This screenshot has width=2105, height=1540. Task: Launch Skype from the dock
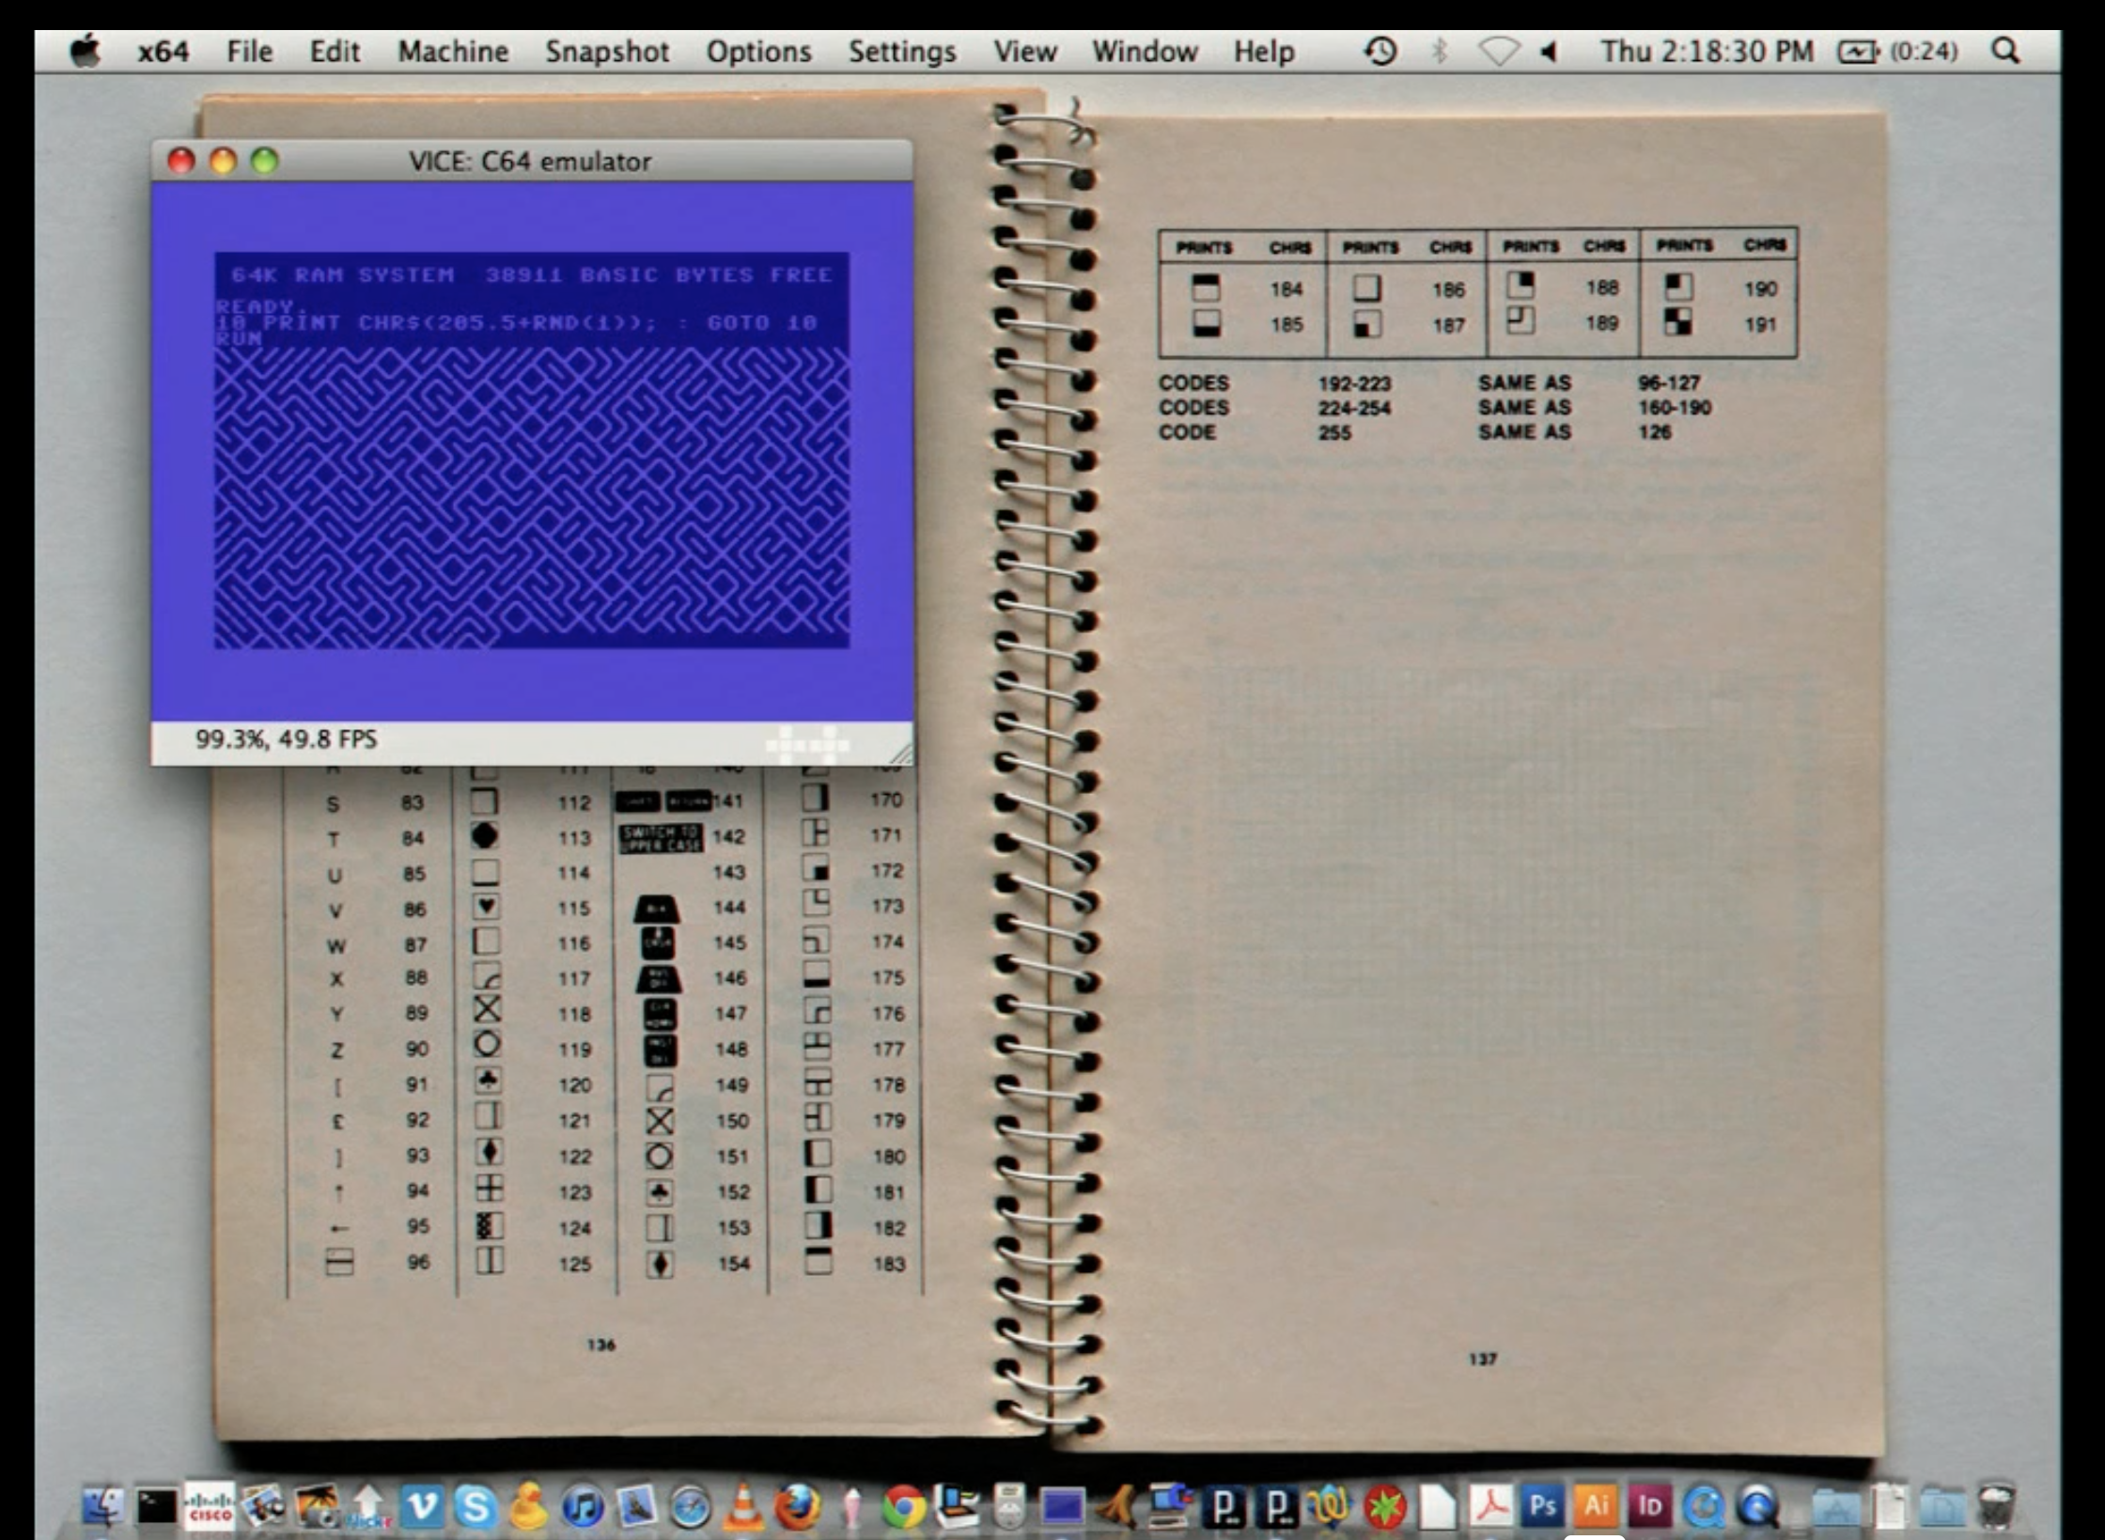(x=476, y=1506)
